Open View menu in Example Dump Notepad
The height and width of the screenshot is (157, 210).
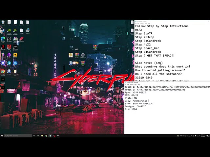pyautogui.click(x=136, y=85)
